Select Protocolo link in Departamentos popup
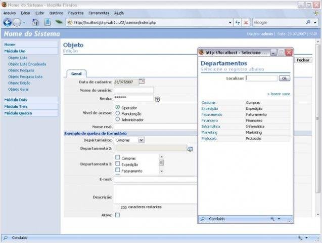The image size is (322, 243). 209,138
